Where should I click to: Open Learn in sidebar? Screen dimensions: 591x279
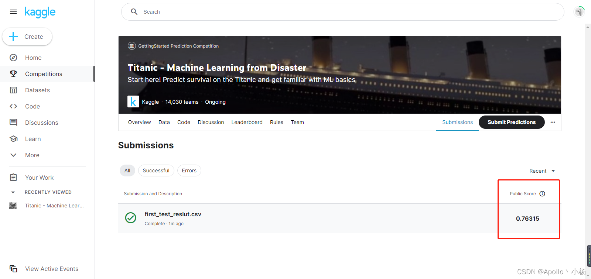[x=33, y=139]
